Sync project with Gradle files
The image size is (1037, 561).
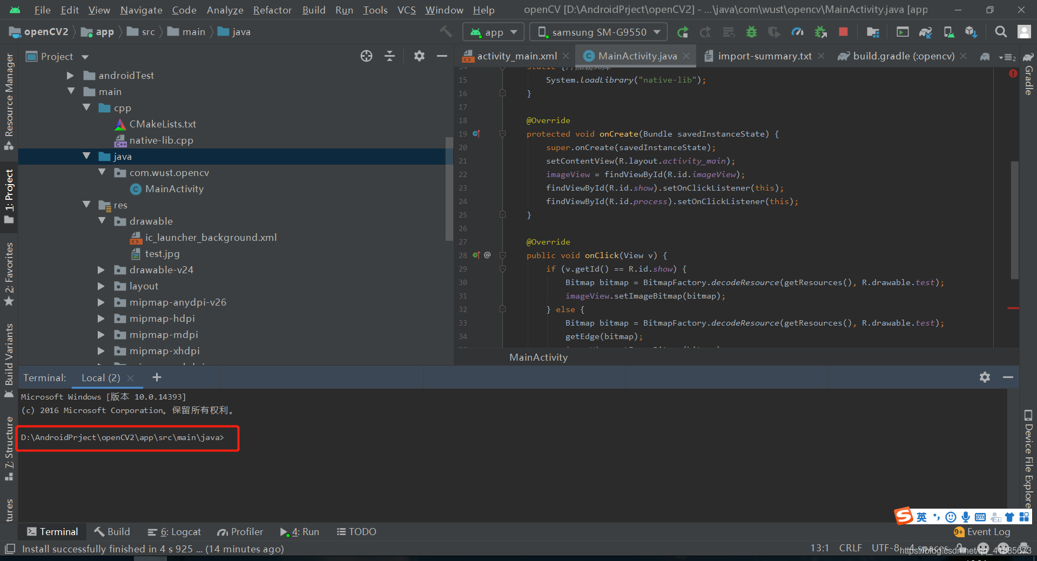coord(926,32)
